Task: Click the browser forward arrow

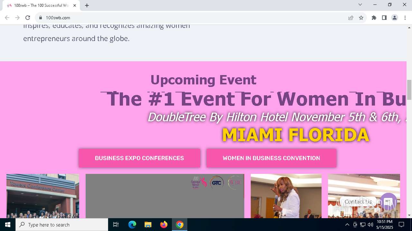Action: click(17, 18)
